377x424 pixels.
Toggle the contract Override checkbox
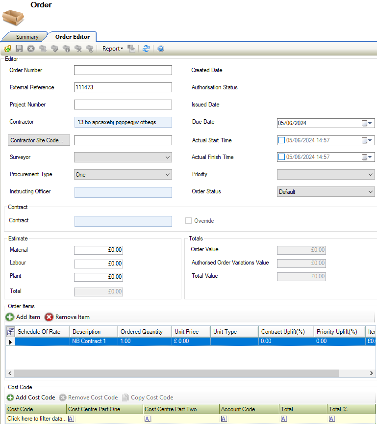(189, 221)
